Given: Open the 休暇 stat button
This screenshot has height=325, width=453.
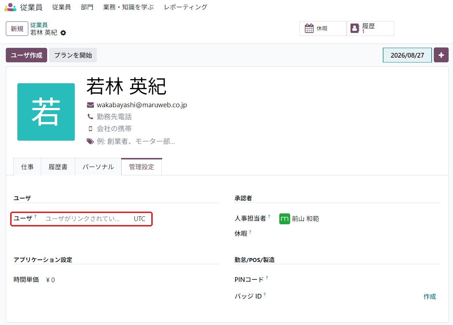Looking at the screenshot, I should tap(323, 28).
